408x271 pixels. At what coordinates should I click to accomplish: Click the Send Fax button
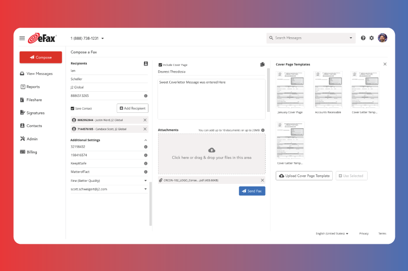point(252,191)
